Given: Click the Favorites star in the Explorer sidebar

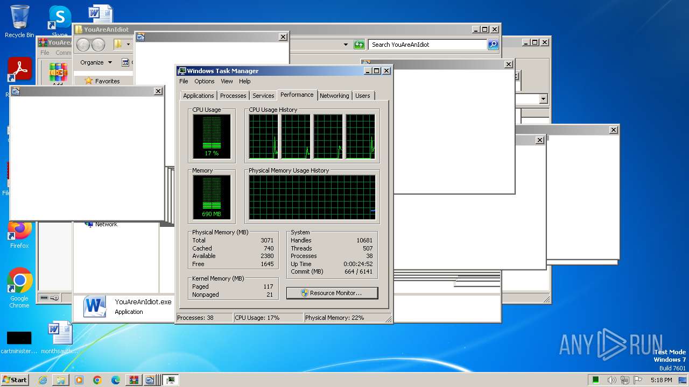Looking at the screenshot, I should point(89,81).
